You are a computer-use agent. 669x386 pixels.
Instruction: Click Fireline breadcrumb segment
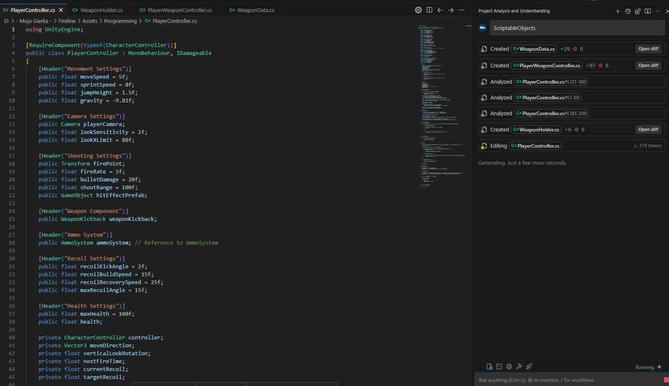click(x=67, y=21)
